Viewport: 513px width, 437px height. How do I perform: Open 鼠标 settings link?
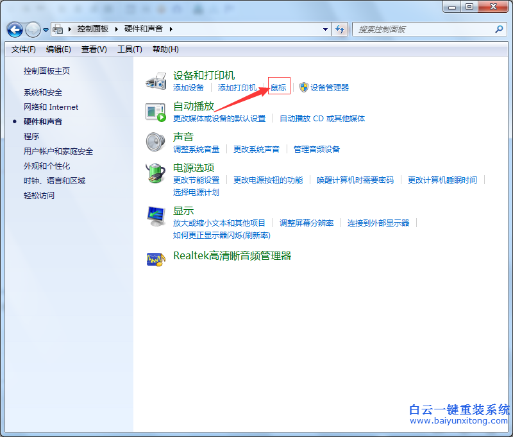coord(279,88)
